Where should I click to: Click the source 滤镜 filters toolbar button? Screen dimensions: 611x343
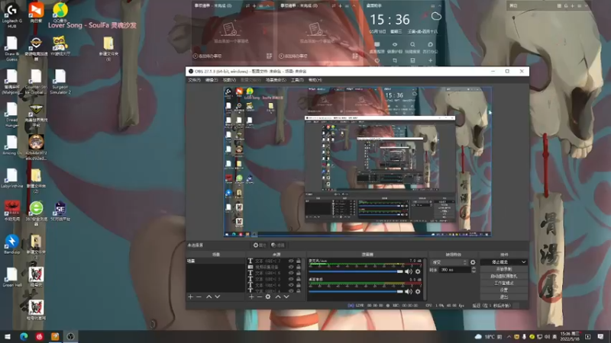pyautogui.click(x=278, y=245)
